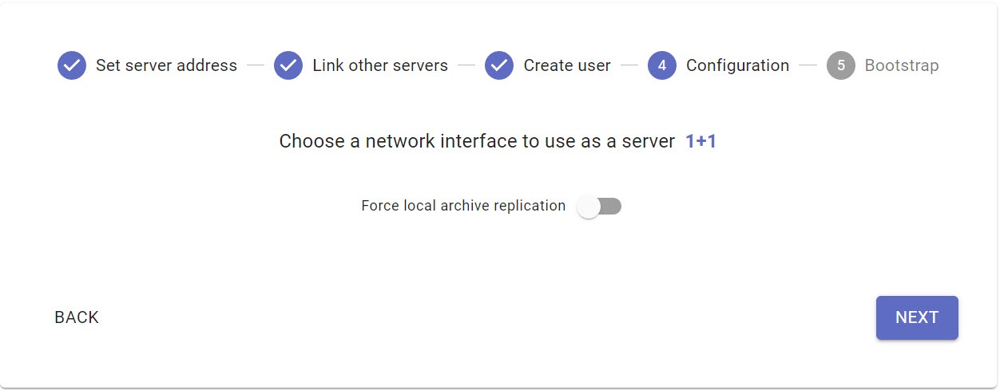Toggle the Force local archive replication switch

click(600, 207)
